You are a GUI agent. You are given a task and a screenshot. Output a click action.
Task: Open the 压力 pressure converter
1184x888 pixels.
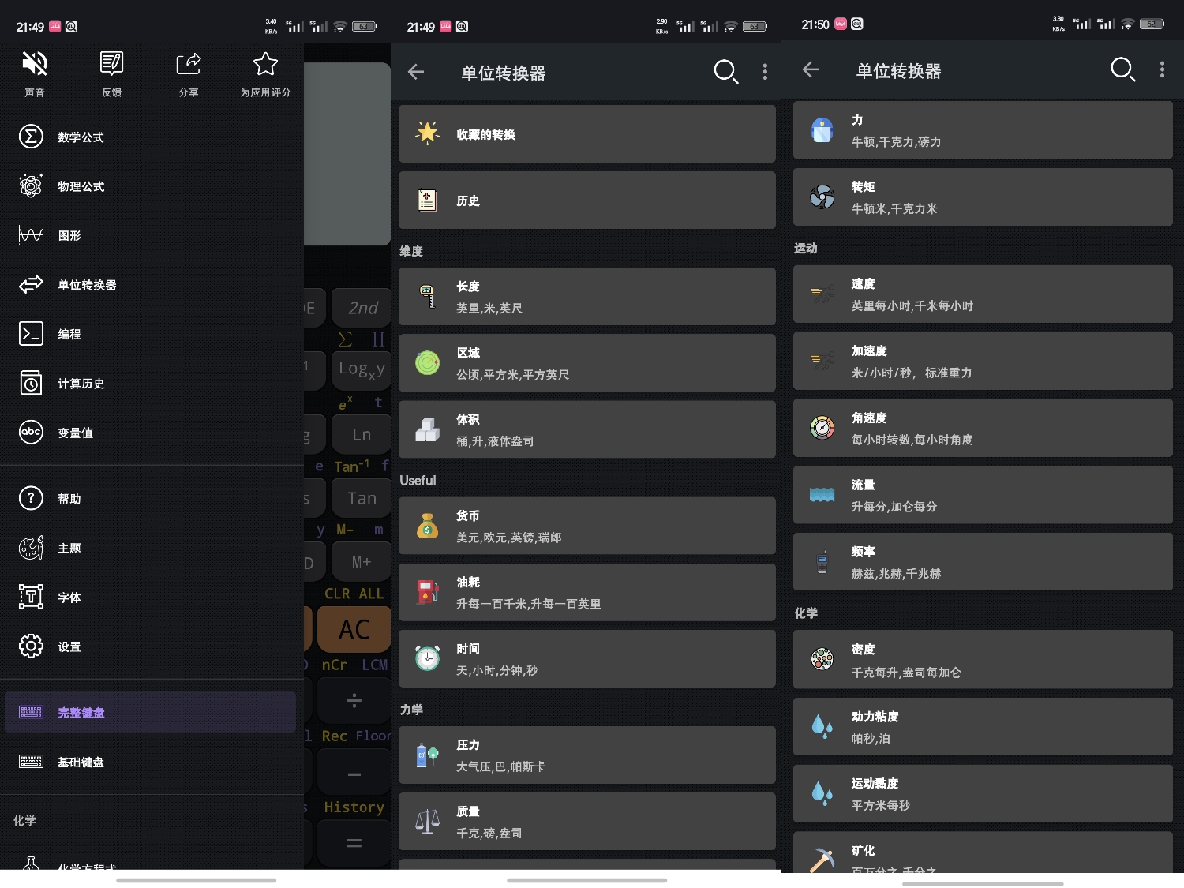(x=587, y=755)
